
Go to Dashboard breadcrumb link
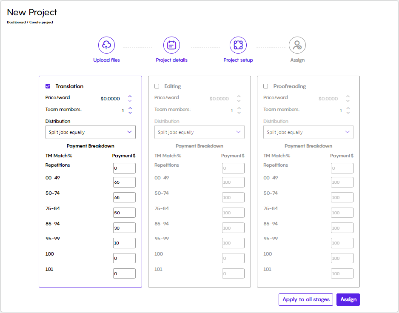coord(16,22)
